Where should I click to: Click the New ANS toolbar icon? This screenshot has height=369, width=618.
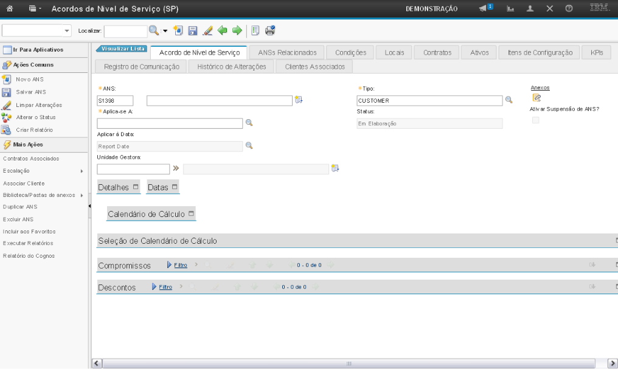tap(178, 30)
